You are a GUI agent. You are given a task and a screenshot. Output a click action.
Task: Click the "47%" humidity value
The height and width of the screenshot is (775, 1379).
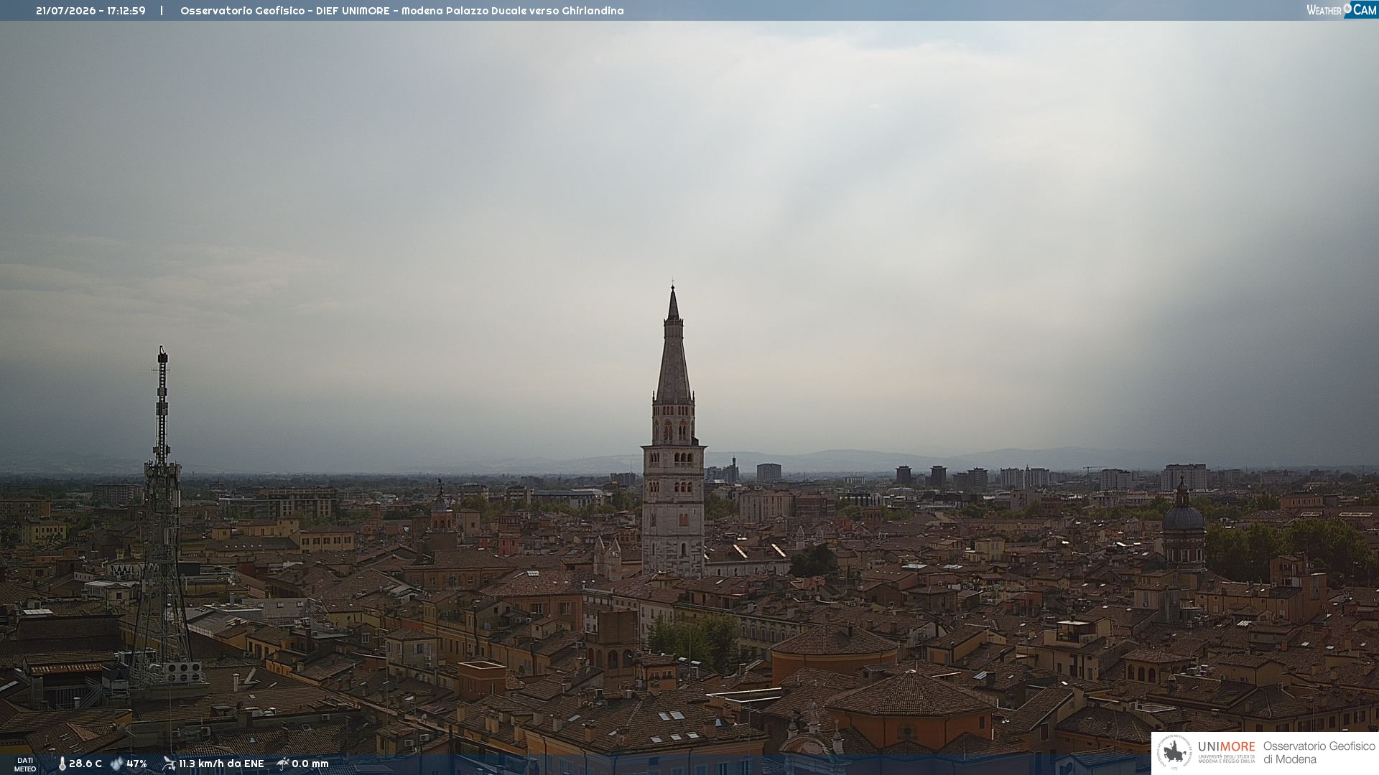coord(136,764)
